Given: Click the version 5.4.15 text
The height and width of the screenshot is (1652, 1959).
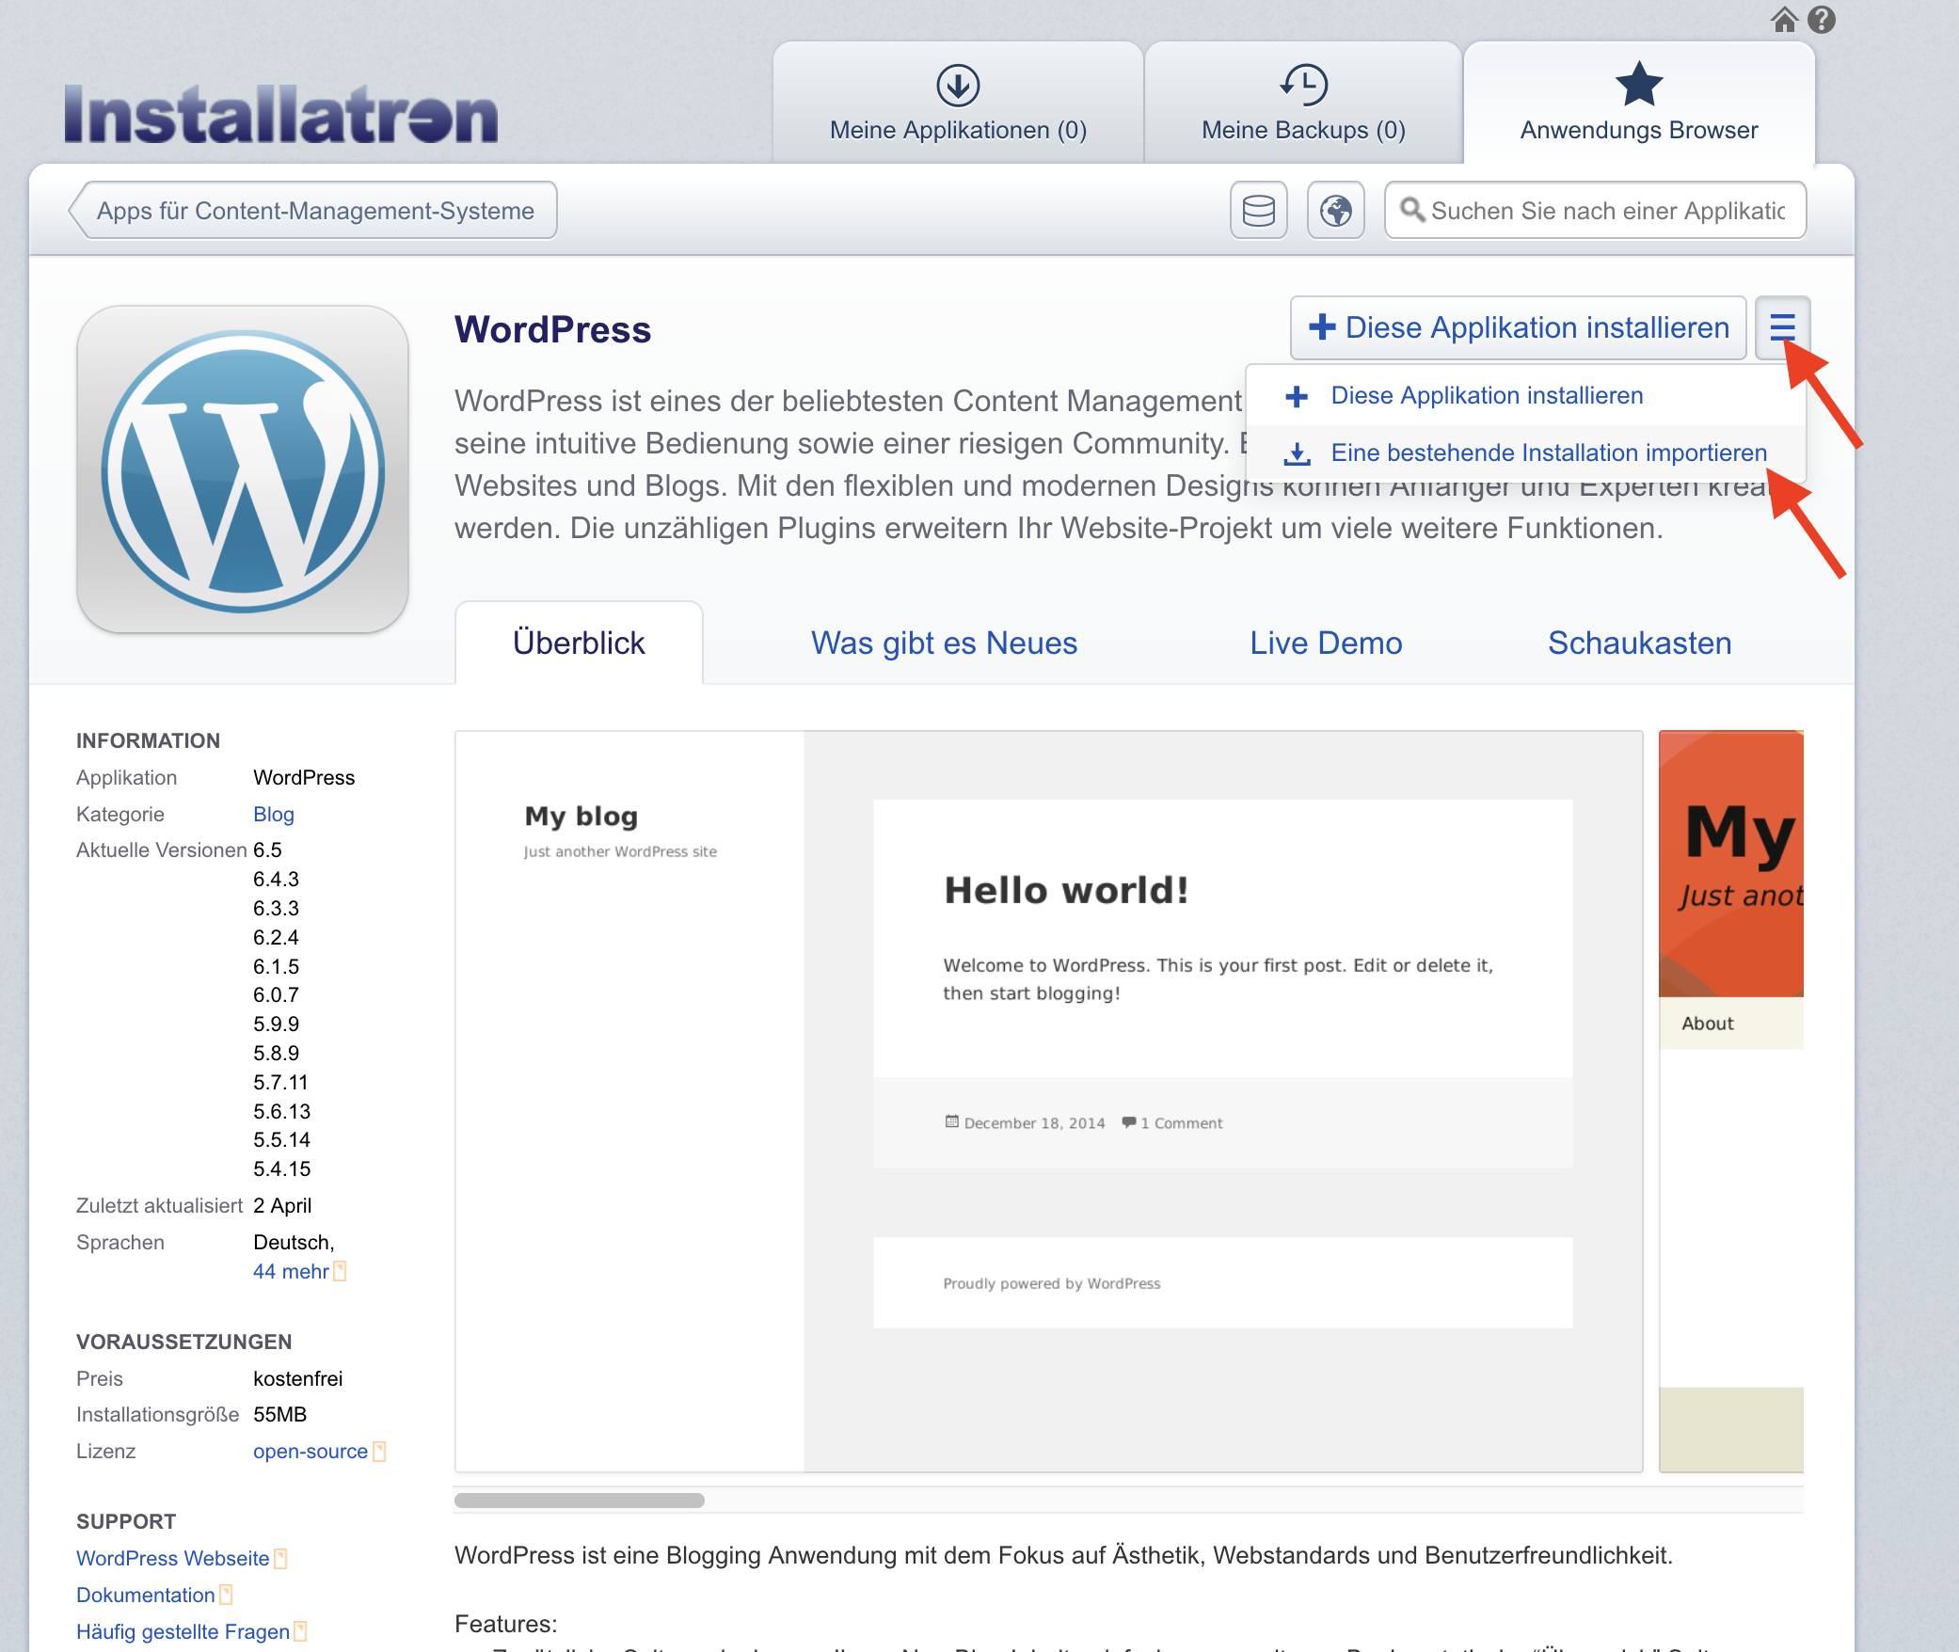Looking at the screenshot, I should click(x=281, y=1169).
